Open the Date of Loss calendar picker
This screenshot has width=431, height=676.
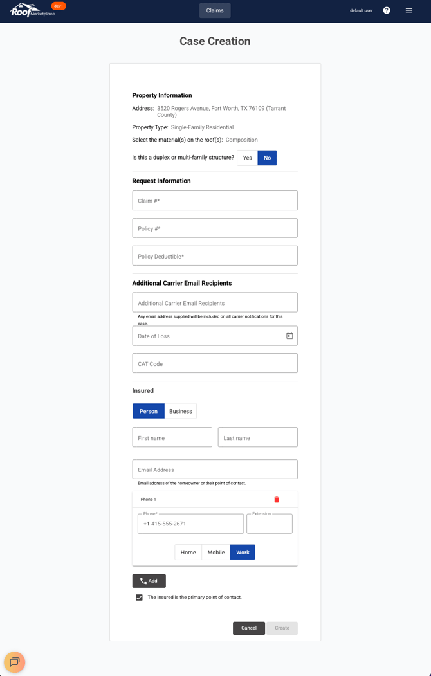289,336
